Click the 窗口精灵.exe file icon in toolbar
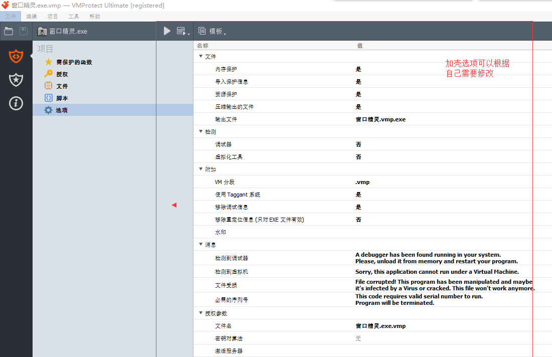This screenshot has width=552, height=357. click(42, 31)
